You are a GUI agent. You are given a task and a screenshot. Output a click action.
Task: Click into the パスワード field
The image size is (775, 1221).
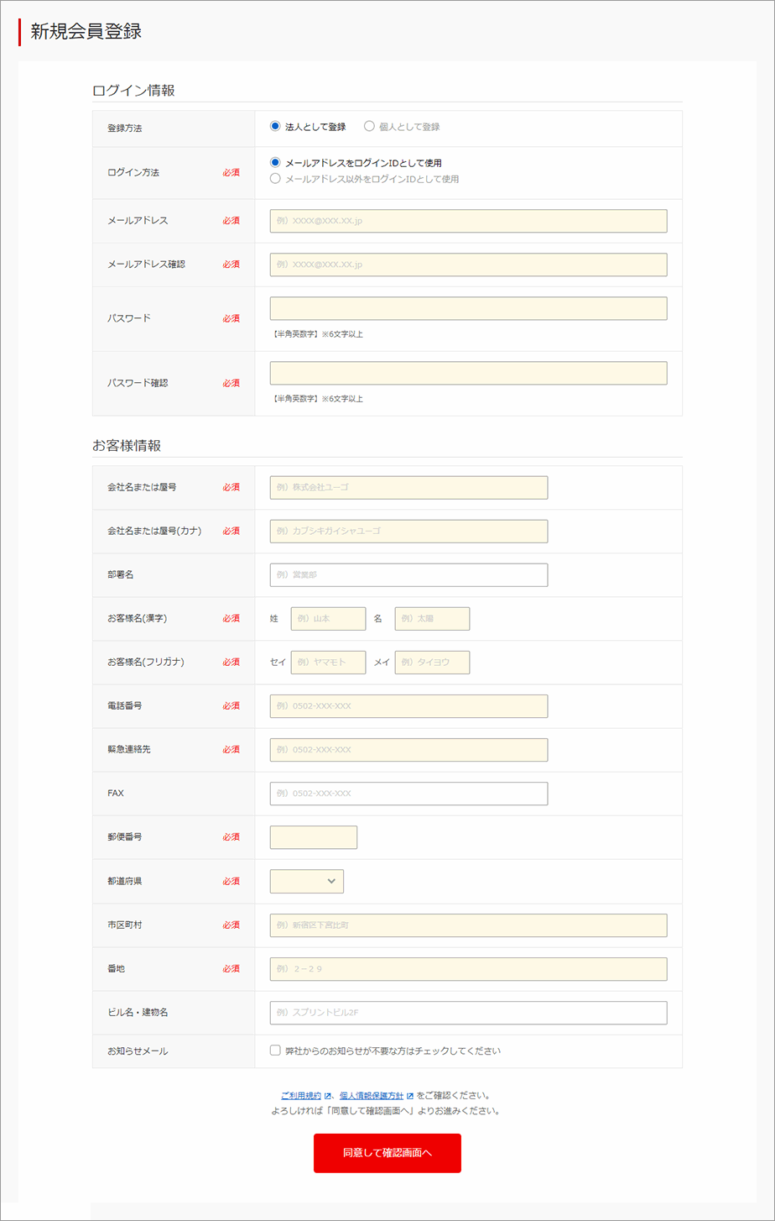point(468,308)
